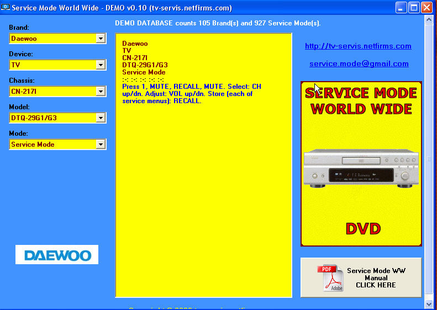
Task: Click the vertical scrollbar thumb
Action: [429, 159]
